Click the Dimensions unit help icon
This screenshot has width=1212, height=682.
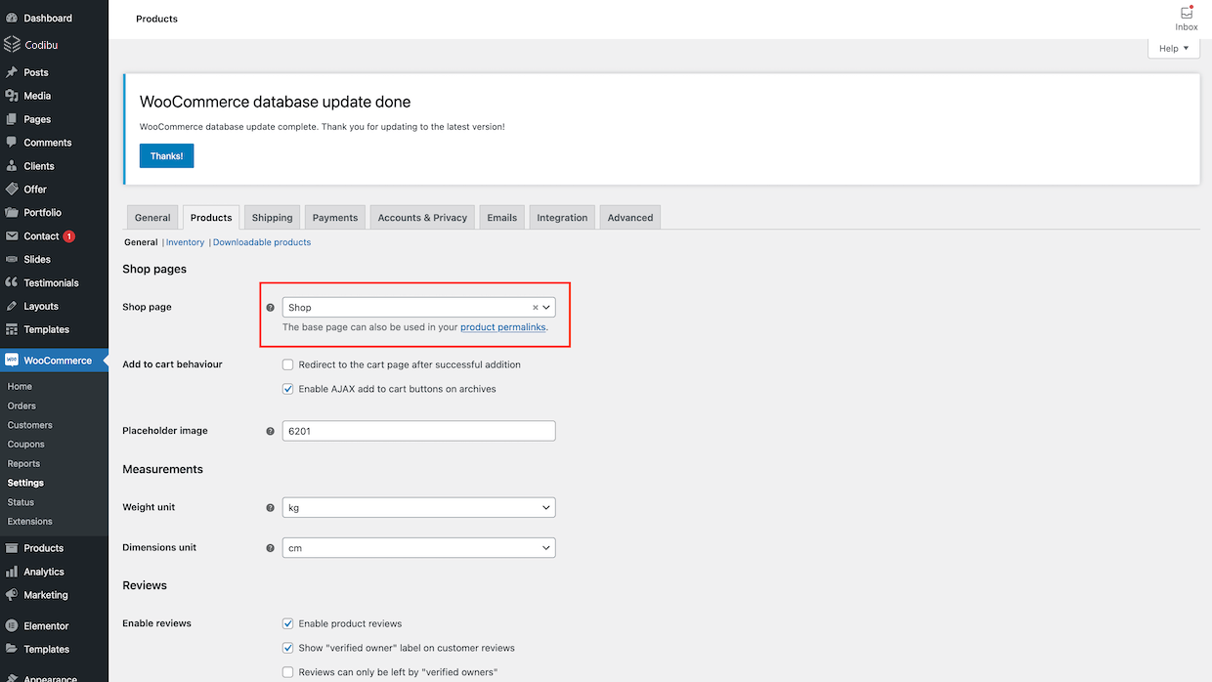tap(271, 548)
